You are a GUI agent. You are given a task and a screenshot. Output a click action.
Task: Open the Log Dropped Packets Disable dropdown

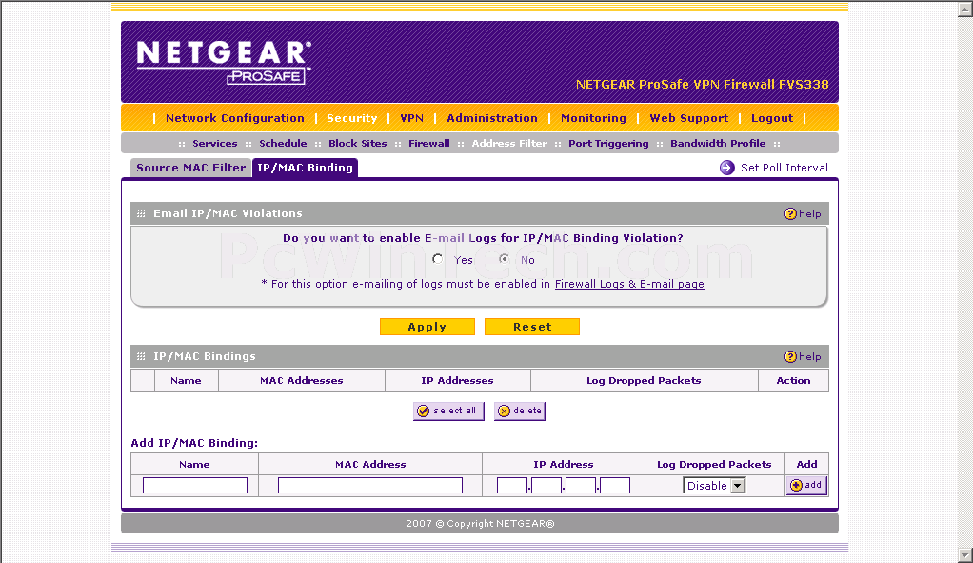click(714, 486)
